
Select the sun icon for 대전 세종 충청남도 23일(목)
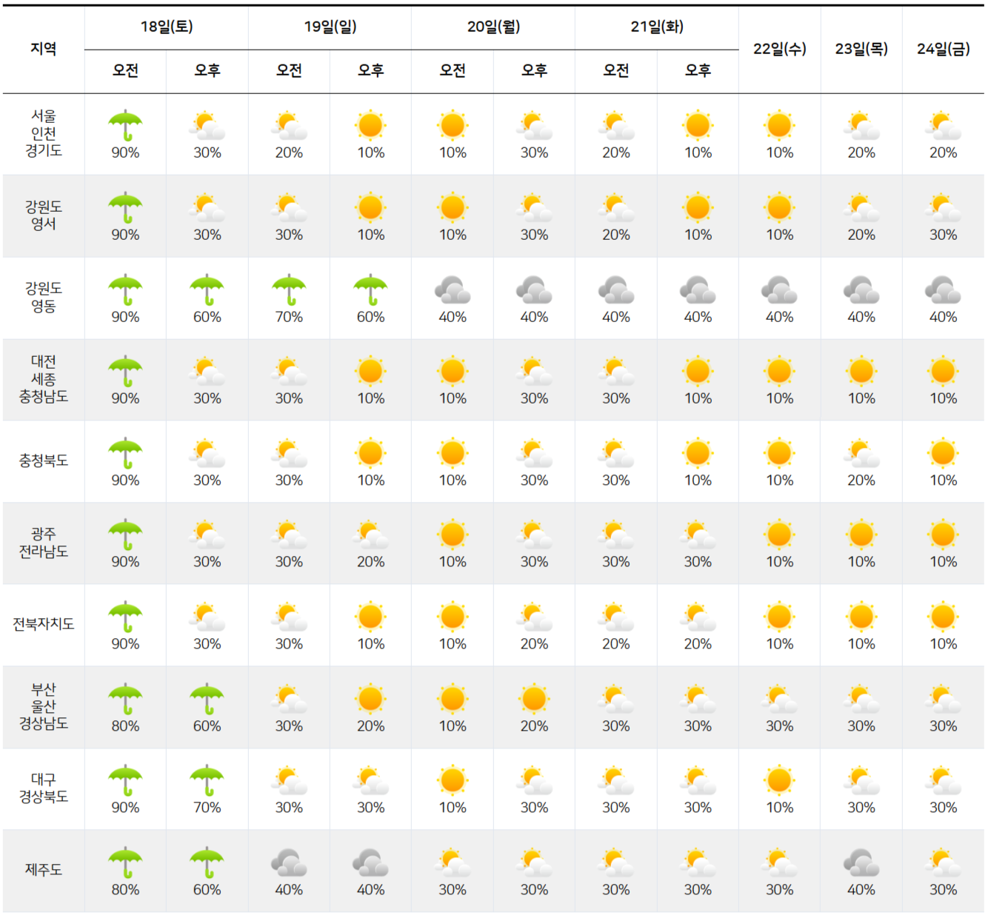(x=861, y=372)
